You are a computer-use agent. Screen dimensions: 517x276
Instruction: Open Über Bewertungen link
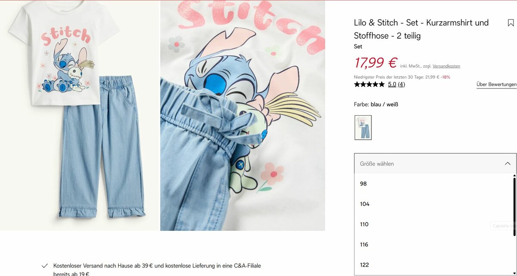coord(496,84)
